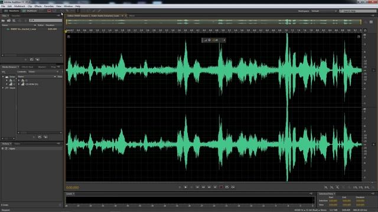This screenshot has height=212, width=378.
Task: Click the Pause button
Action: (191, 187)
